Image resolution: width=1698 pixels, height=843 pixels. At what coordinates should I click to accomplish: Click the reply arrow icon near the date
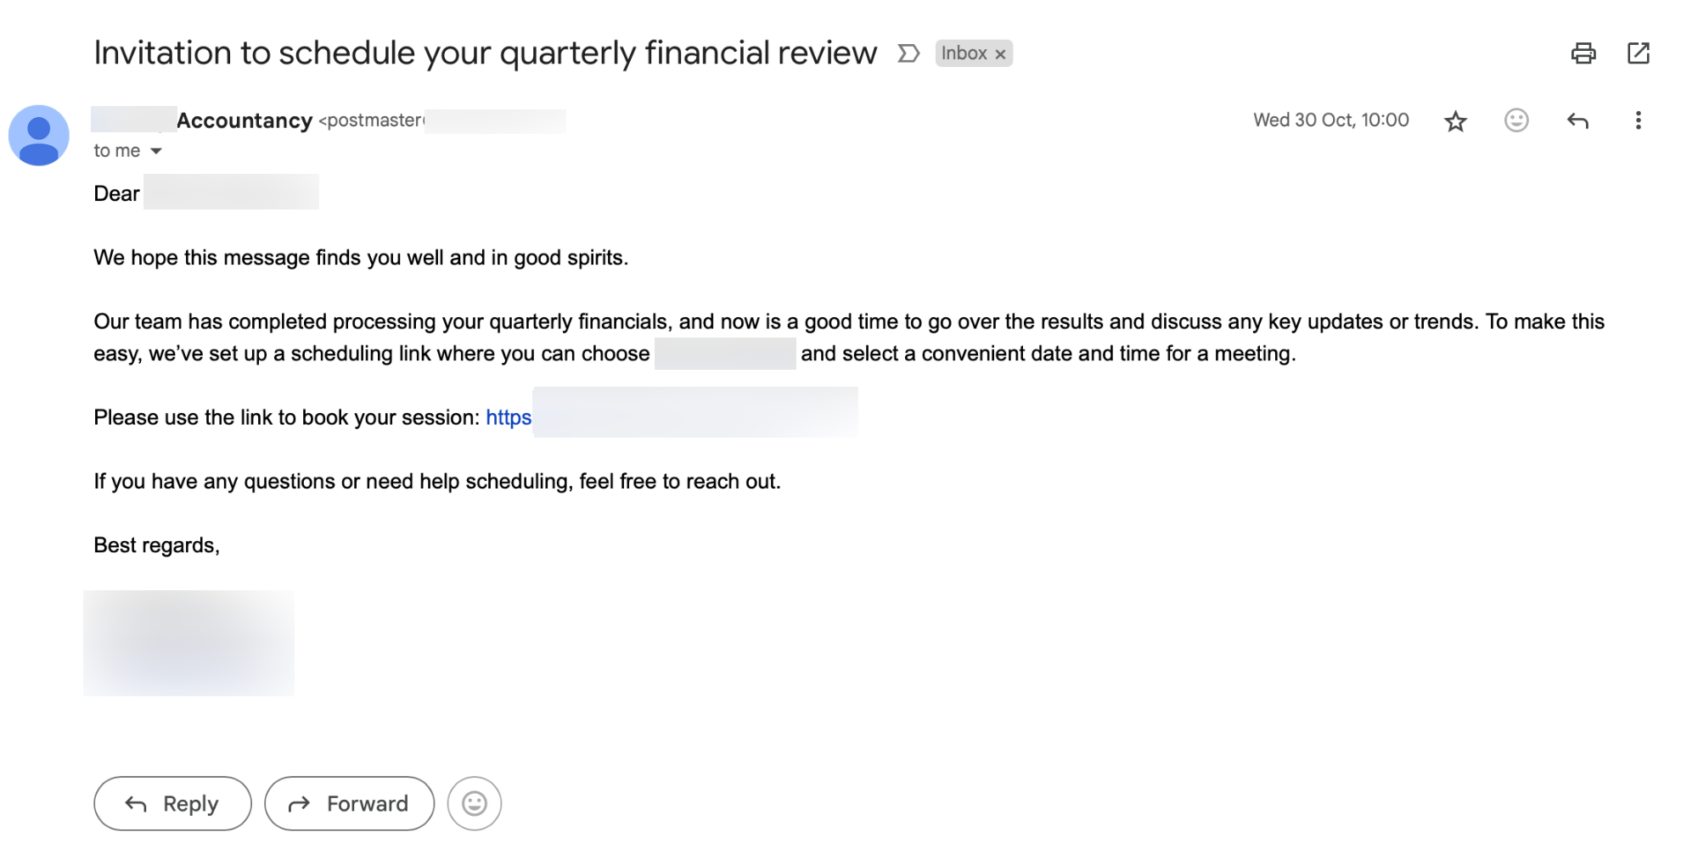click(1577, 120)
